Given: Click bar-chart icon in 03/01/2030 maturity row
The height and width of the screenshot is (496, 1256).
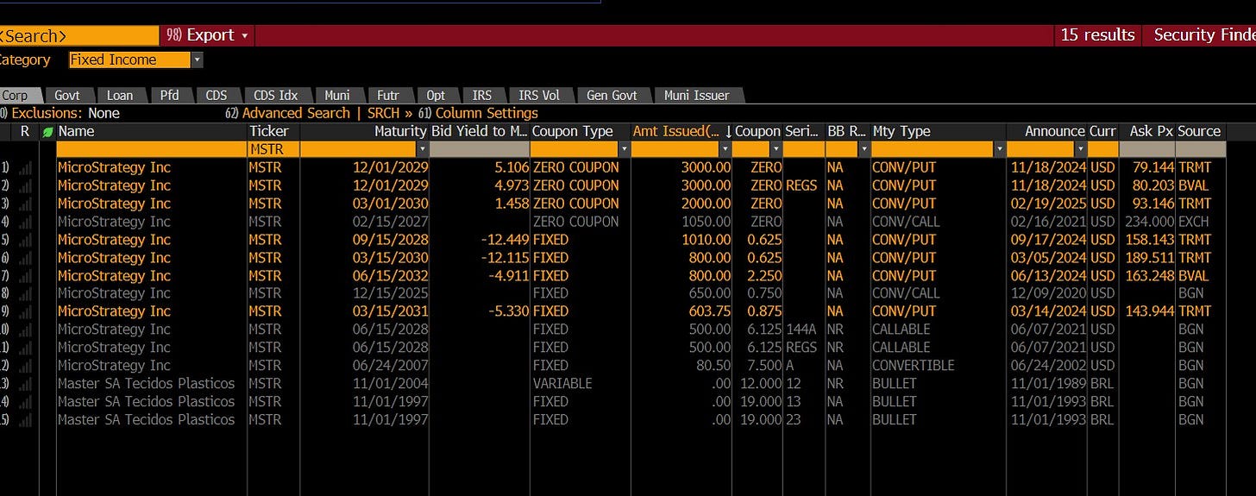Looking at the screenshot, I should (x=26, y=204).
